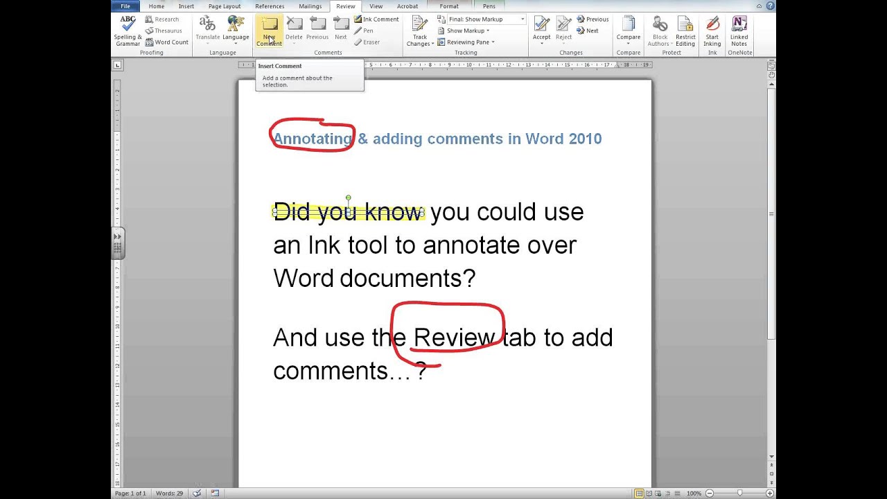Switch to Web Layout view

point(658,493)
